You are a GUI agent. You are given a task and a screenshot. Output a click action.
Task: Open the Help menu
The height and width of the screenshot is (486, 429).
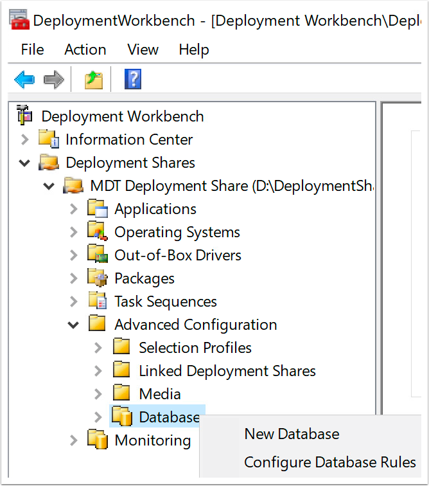194,50
